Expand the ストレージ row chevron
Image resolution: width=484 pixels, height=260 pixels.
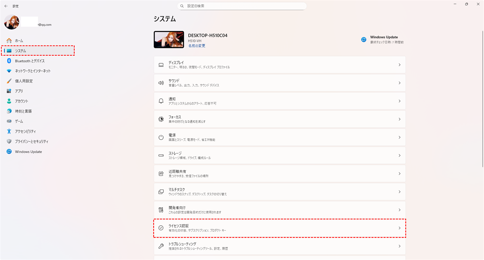point(399,156)
